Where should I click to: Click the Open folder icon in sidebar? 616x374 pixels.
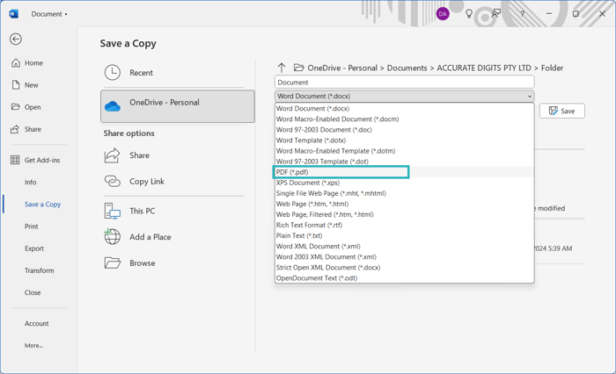[16, 107]
